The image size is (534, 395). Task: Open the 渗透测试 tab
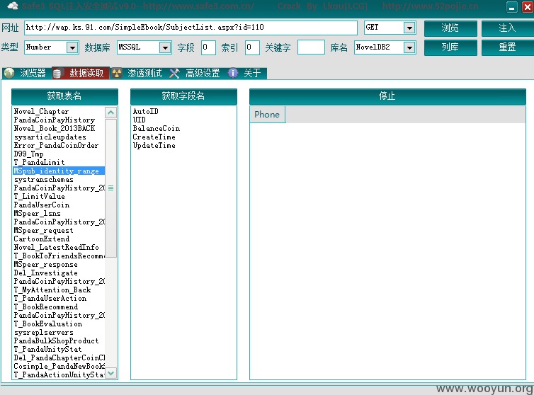click(139, 73)
